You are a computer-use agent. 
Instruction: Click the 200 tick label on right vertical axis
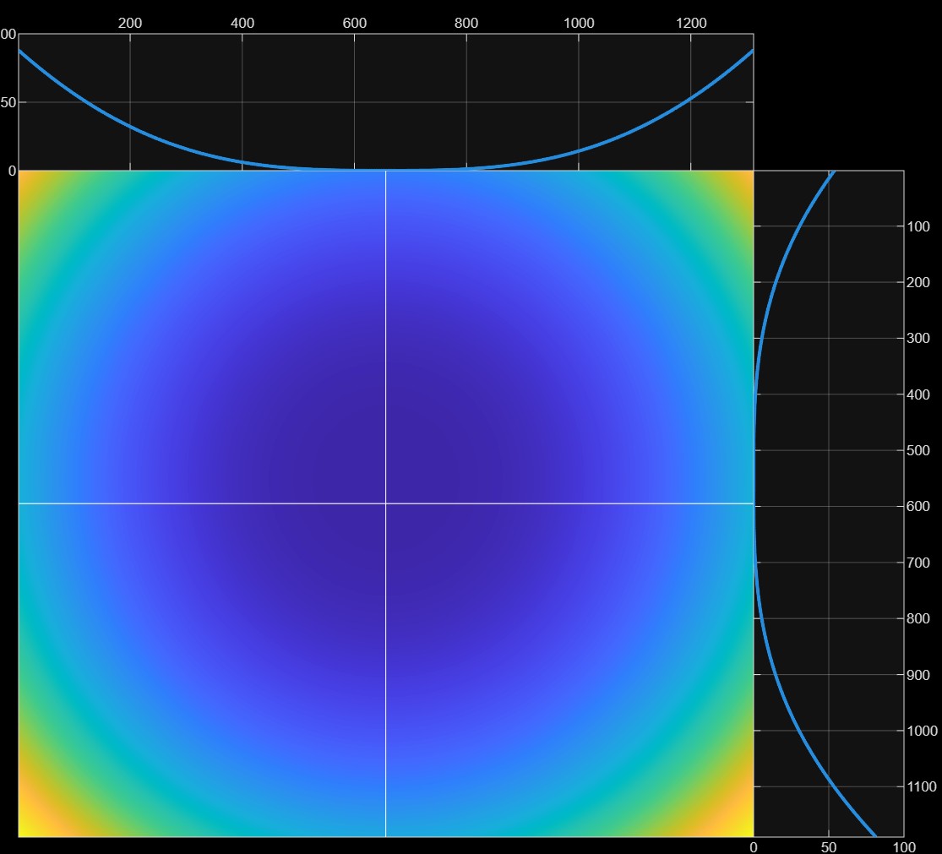tap(918, 282)
